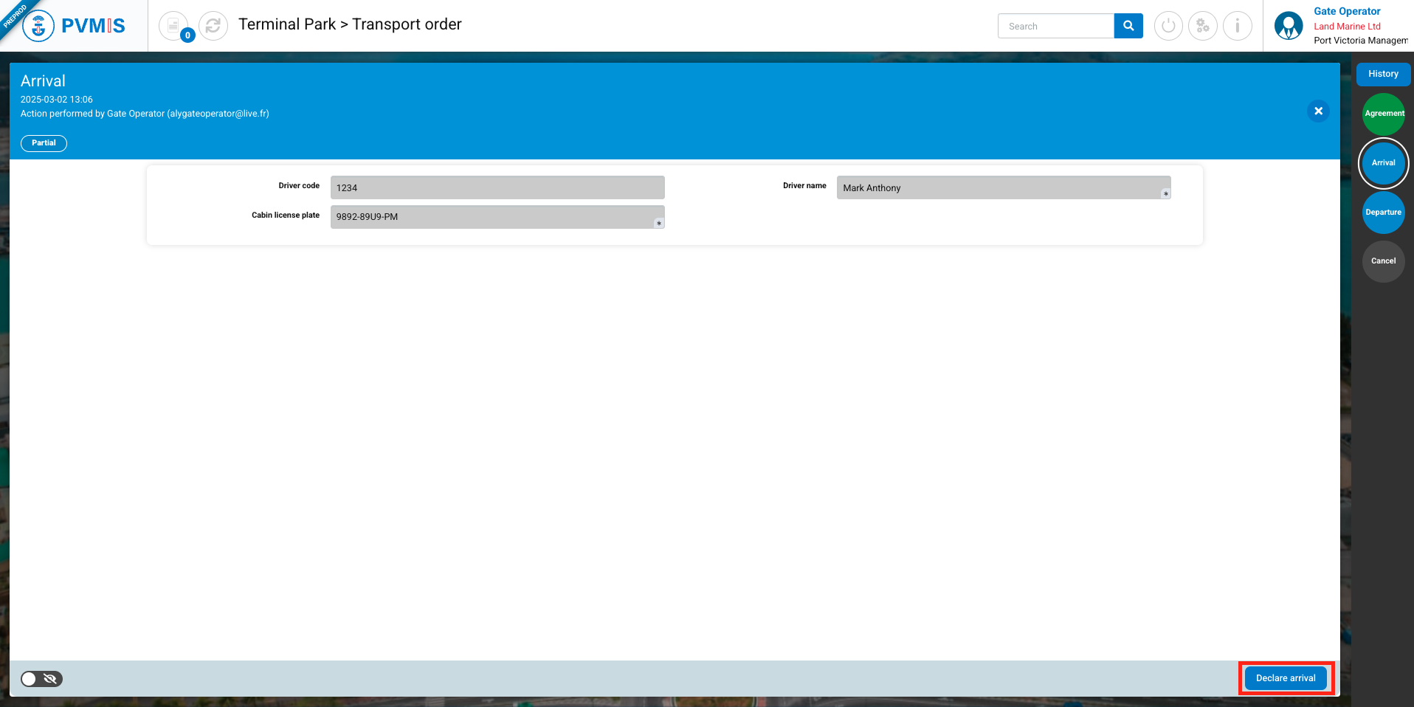Viewport: 1414px width, 707px height.
Task: Toggle the hidden fields visibility switch
Action: pyautogui.click(x=41, y=679)
